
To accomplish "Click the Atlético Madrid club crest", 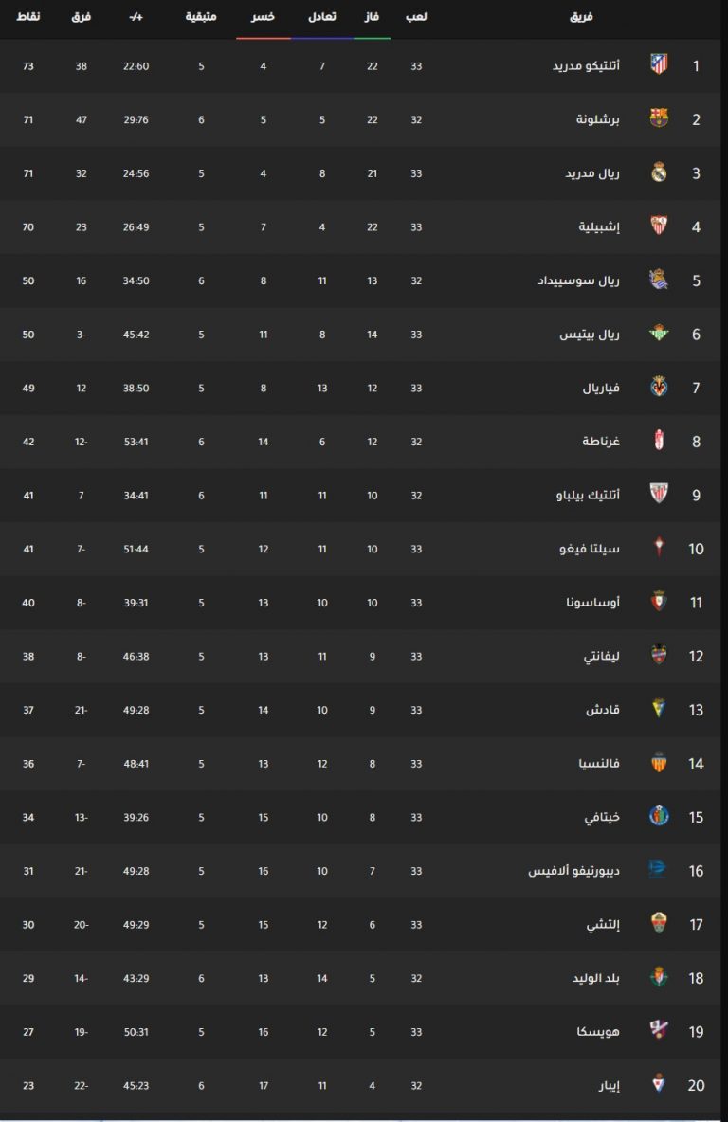I will coord(659,65).
